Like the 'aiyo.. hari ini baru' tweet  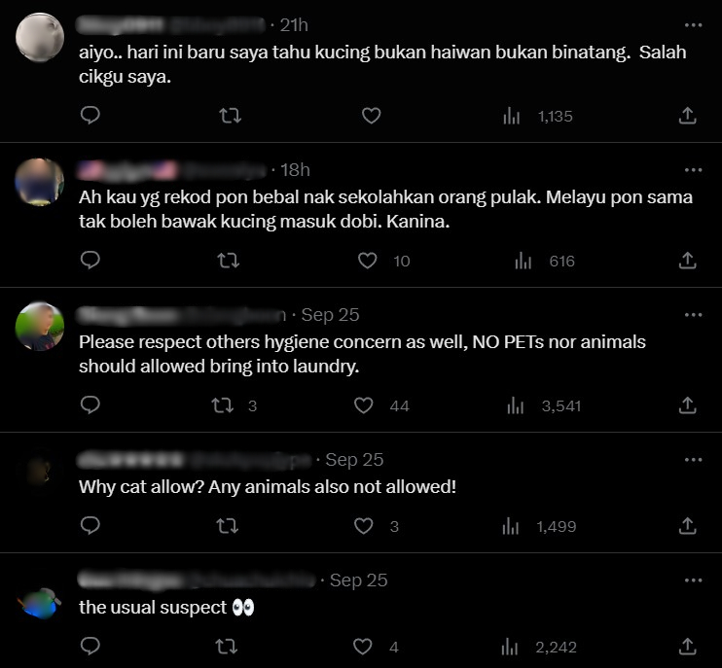[x=371, y=116]
